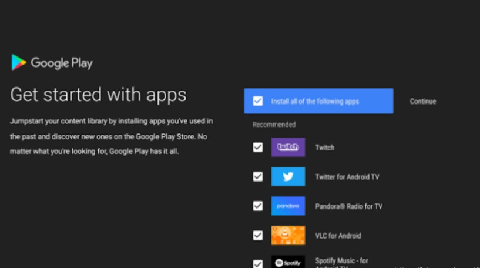Image resolution: width=480 pixels, height=268 pixels.
Task: Select the Pandora app icon
Action: pyautogui.click(x=288, y=206)
